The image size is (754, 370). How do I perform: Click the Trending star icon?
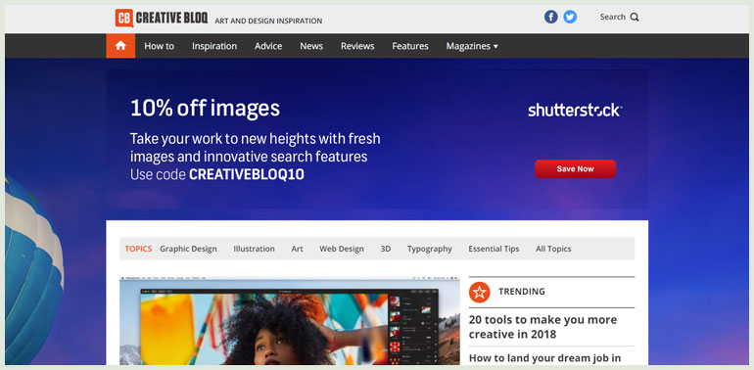click(x=480, y=292)
